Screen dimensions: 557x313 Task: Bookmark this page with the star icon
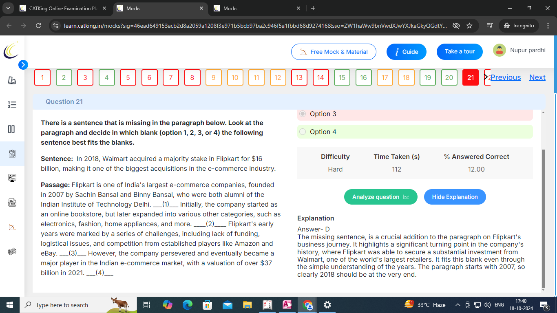[x=469, y=26]
